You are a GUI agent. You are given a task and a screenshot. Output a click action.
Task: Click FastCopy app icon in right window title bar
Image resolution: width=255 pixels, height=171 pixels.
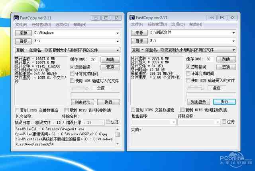(x=132, y=17)
